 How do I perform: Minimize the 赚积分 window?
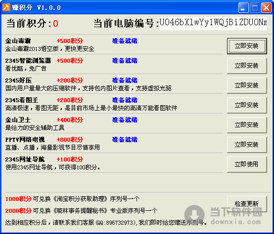(x=243, y=8)
